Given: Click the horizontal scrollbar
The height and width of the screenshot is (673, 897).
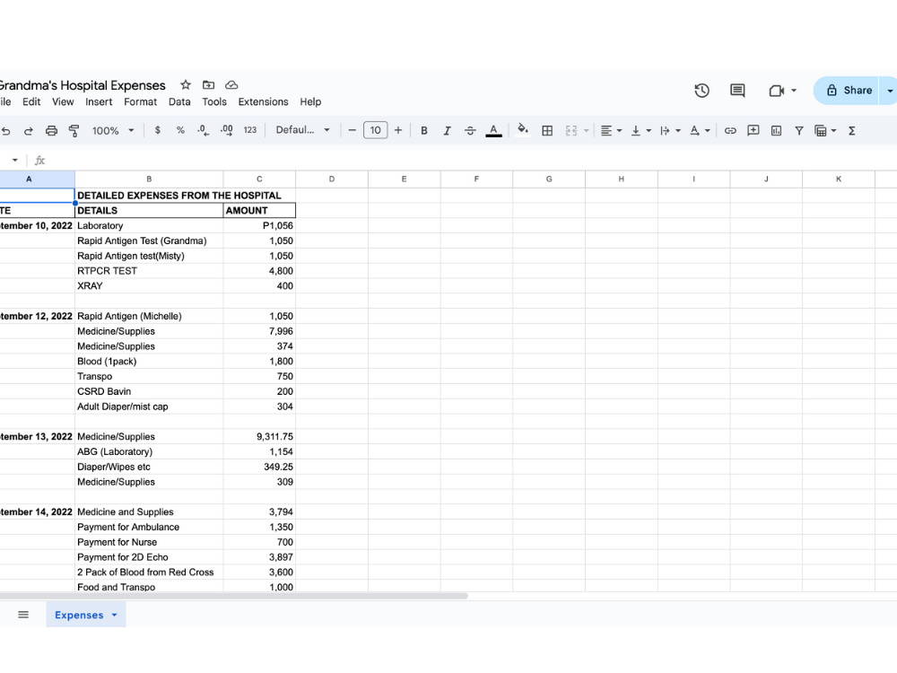Looking at the screenshot, I should click(233, 596).
